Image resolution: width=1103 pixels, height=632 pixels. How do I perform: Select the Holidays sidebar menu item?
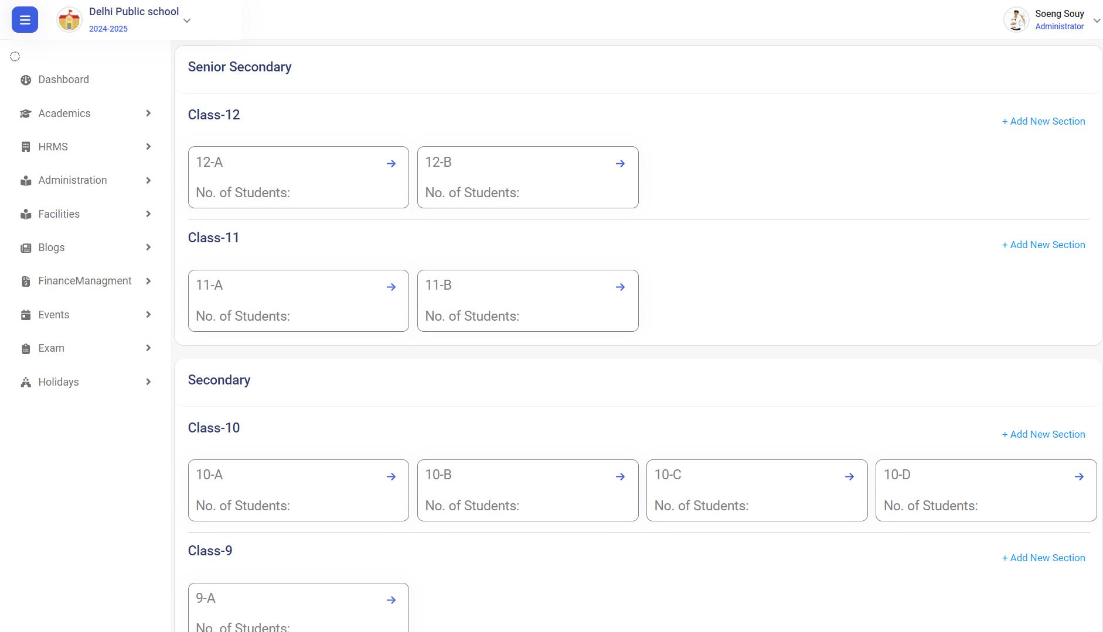tap(59, 382)
